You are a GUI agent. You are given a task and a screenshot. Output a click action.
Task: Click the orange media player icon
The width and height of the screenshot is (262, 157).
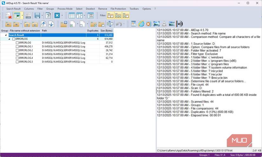click(x=148, y=24)
